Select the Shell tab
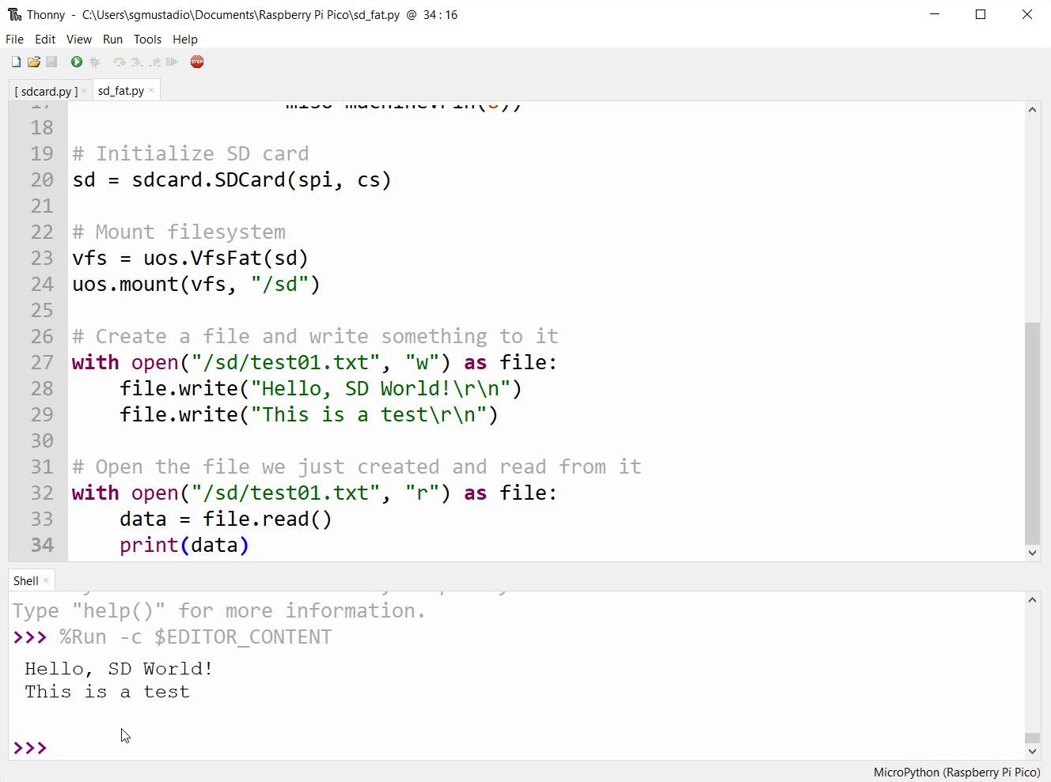This screenshot has width=1051, height=782. point(25,580)
